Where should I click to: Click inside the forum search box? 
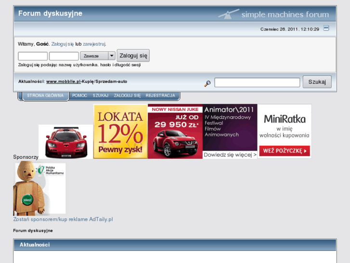pos(257,83)
